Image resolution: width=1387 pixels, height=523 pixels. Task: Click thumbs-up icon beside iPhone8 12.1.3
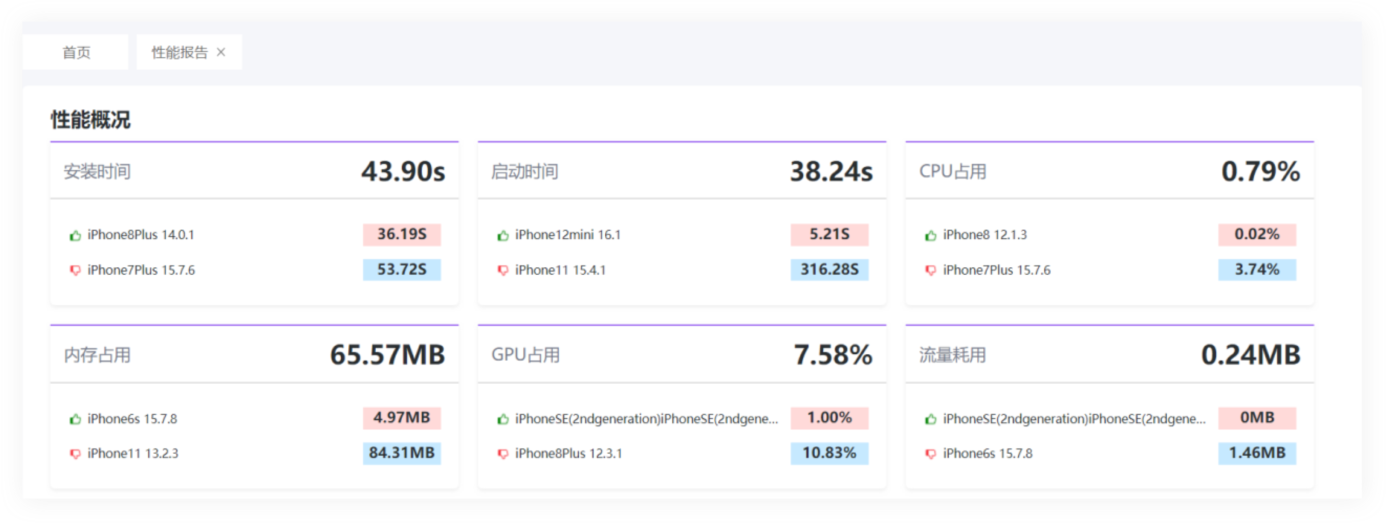click(930, 235)
